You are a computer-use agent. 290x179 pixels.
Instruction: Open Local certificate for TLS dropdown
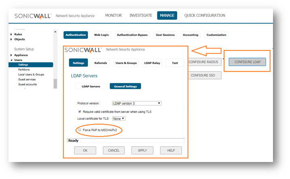[119, 118]
